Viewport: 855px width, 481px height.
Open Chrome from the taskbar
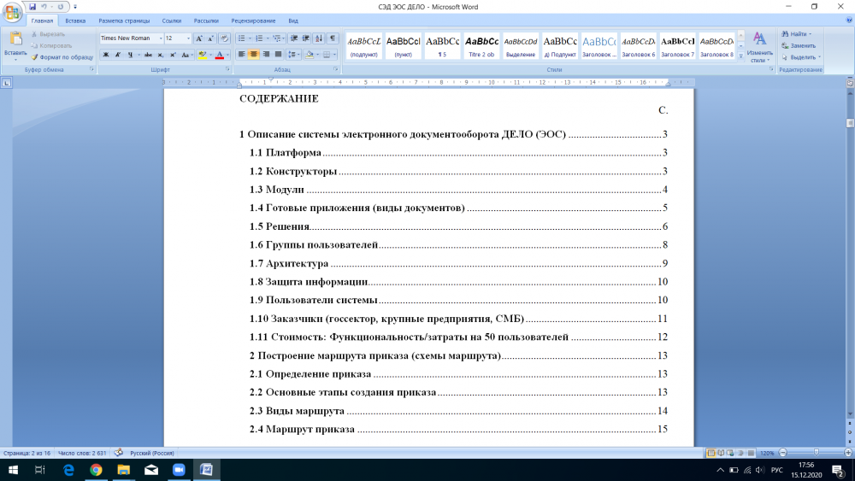[x=96, y=470]
